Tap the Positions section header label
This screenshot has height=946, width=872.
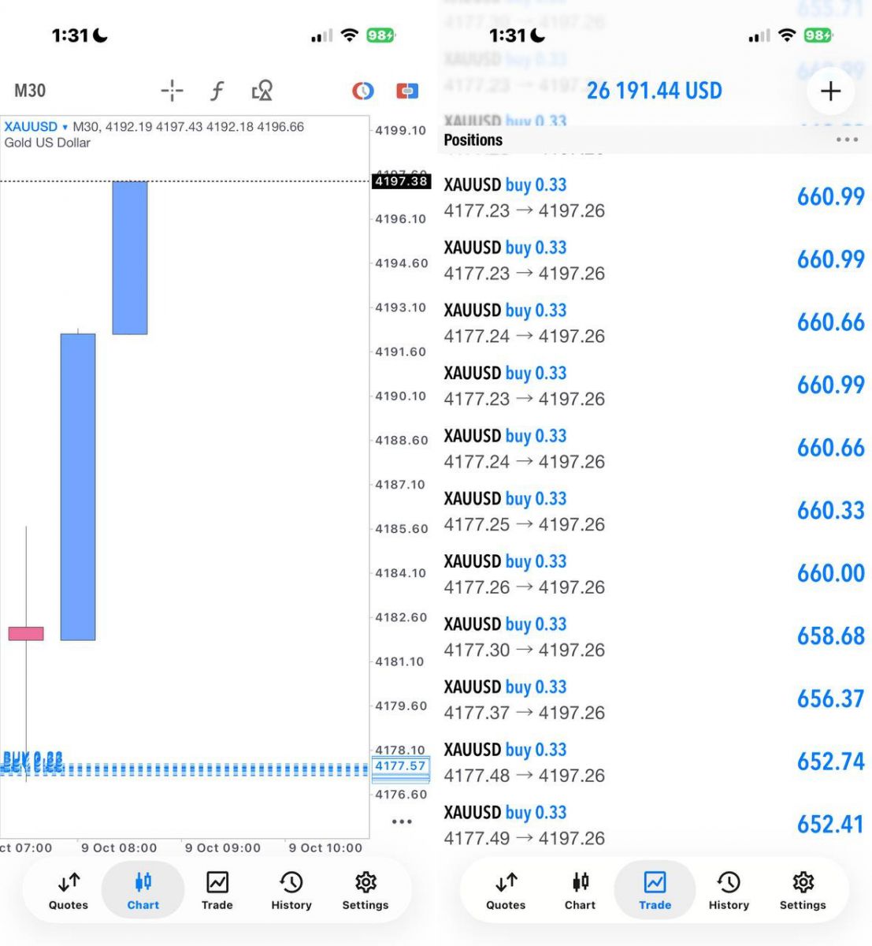point(473,140)
